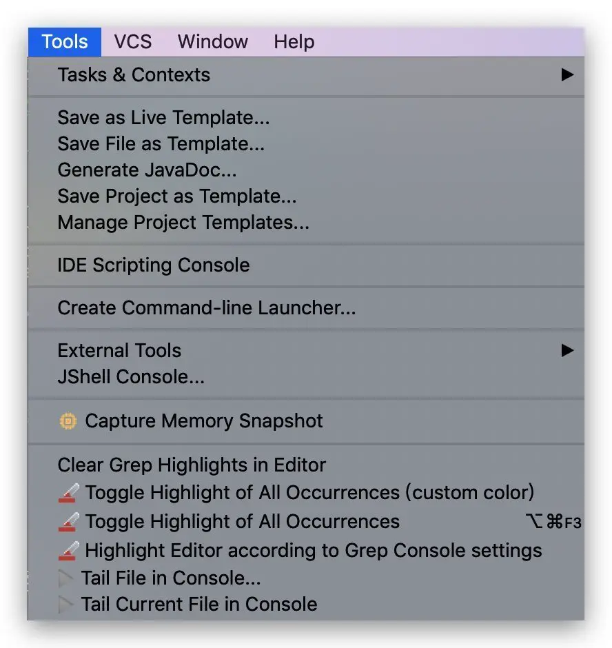Click highlighter icon beside Toggle Highlight shortcut entry
This screenshot has width=612, height=648.
click(68, 522)
